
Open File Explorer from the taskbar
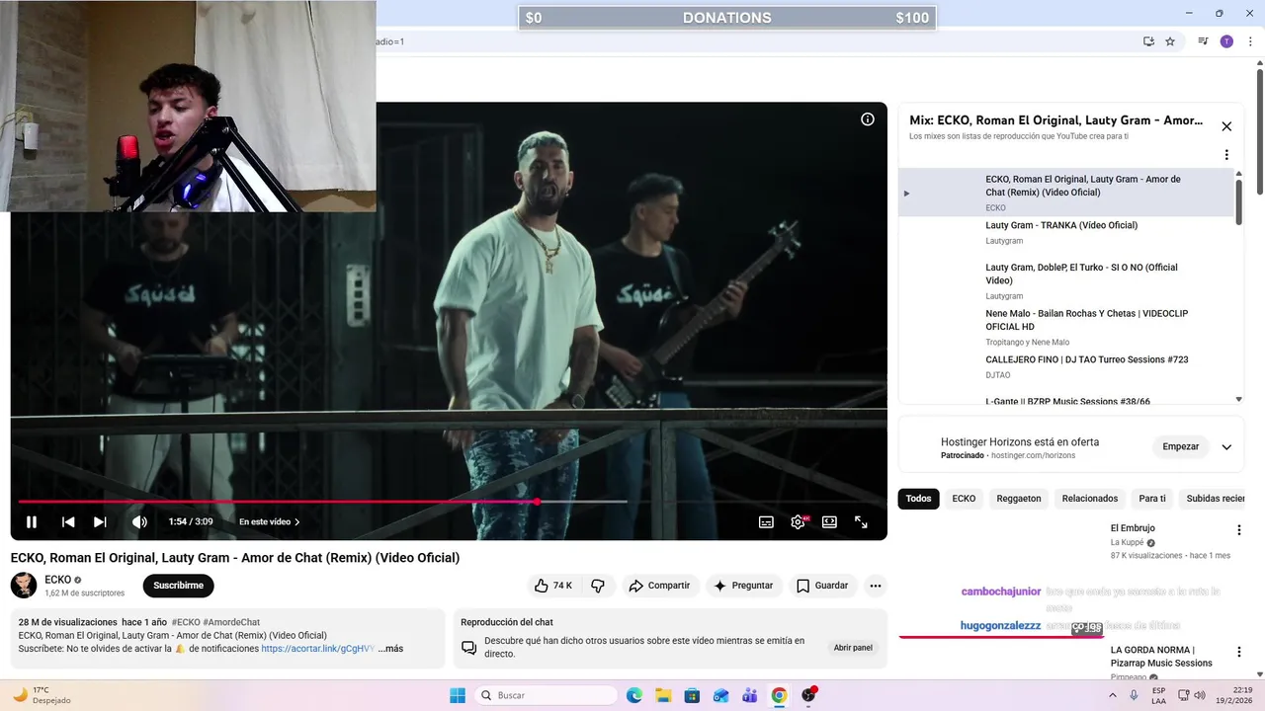[663, 695]
